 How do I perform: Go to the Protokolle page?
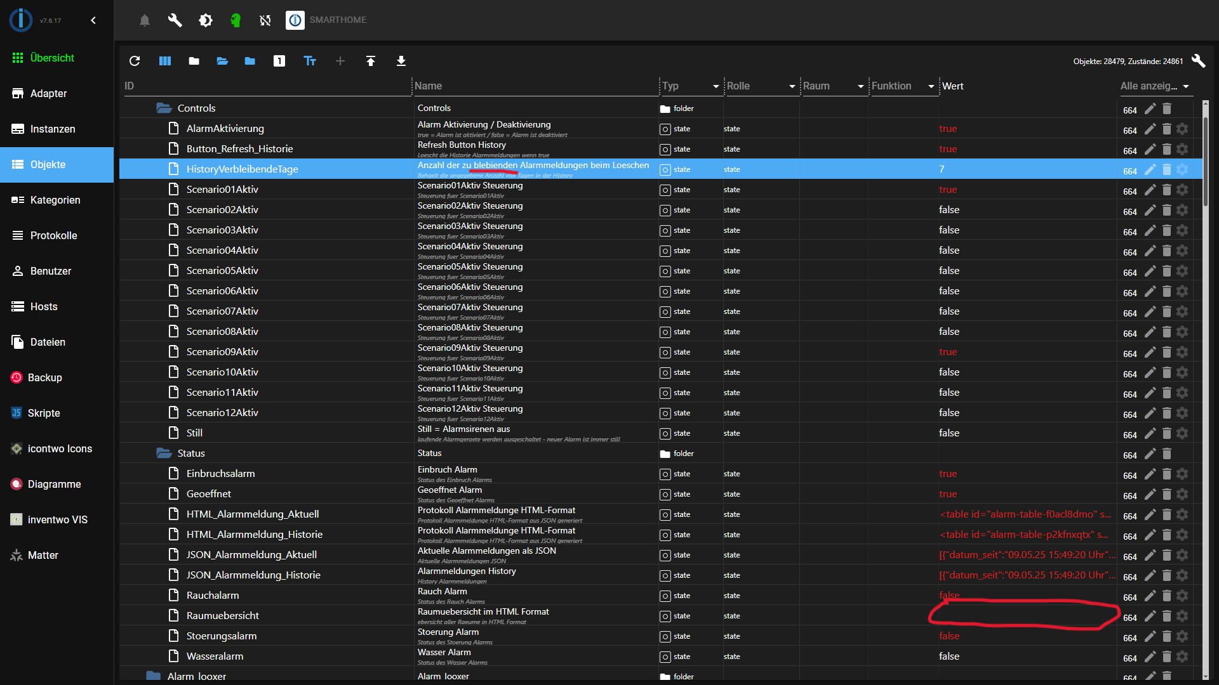pyautogui.click(x=53, y=235)
